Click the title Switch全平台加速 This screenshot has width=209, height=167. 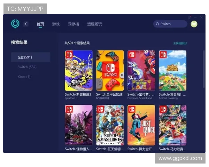pyautogui.click(x=109, y=94)
